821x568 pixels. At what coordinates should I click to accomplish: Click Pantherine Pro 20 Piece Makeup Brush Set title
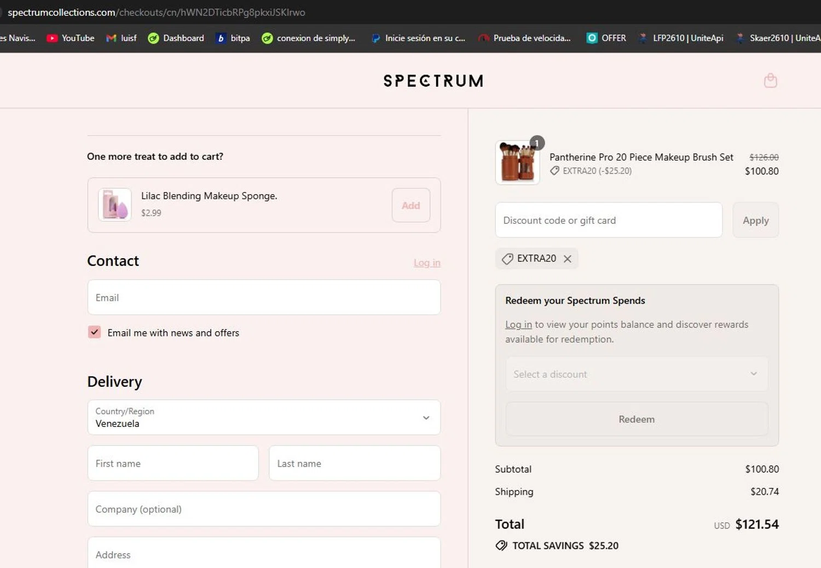641,157
